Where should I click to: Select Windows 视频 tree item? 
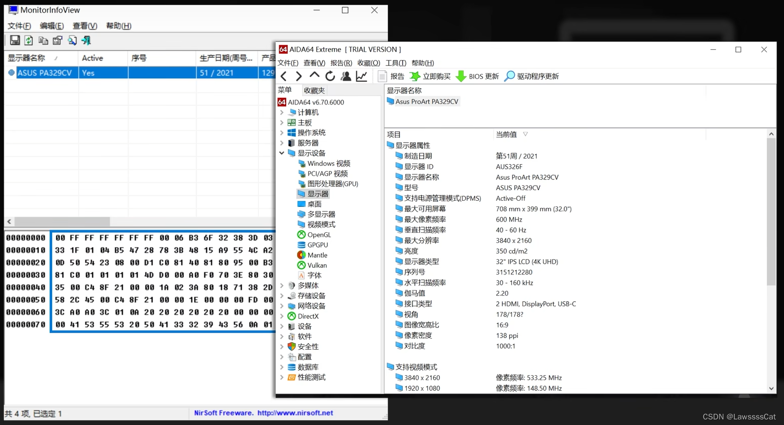click(324, 163)
